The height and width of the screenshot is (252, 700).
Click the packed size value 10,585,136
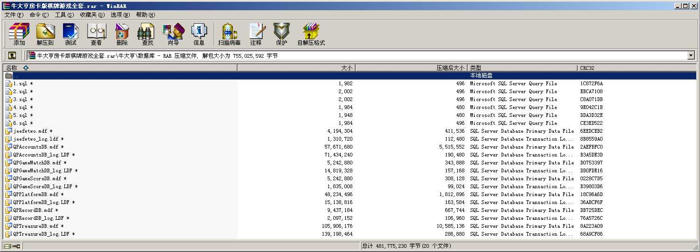449,226
